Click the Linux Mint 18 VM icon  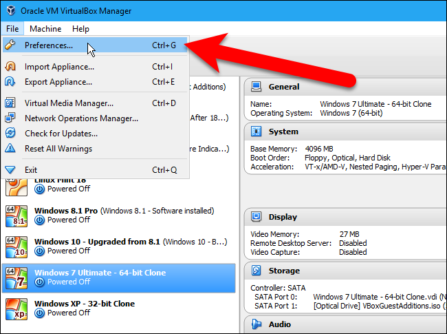[17, 187]
